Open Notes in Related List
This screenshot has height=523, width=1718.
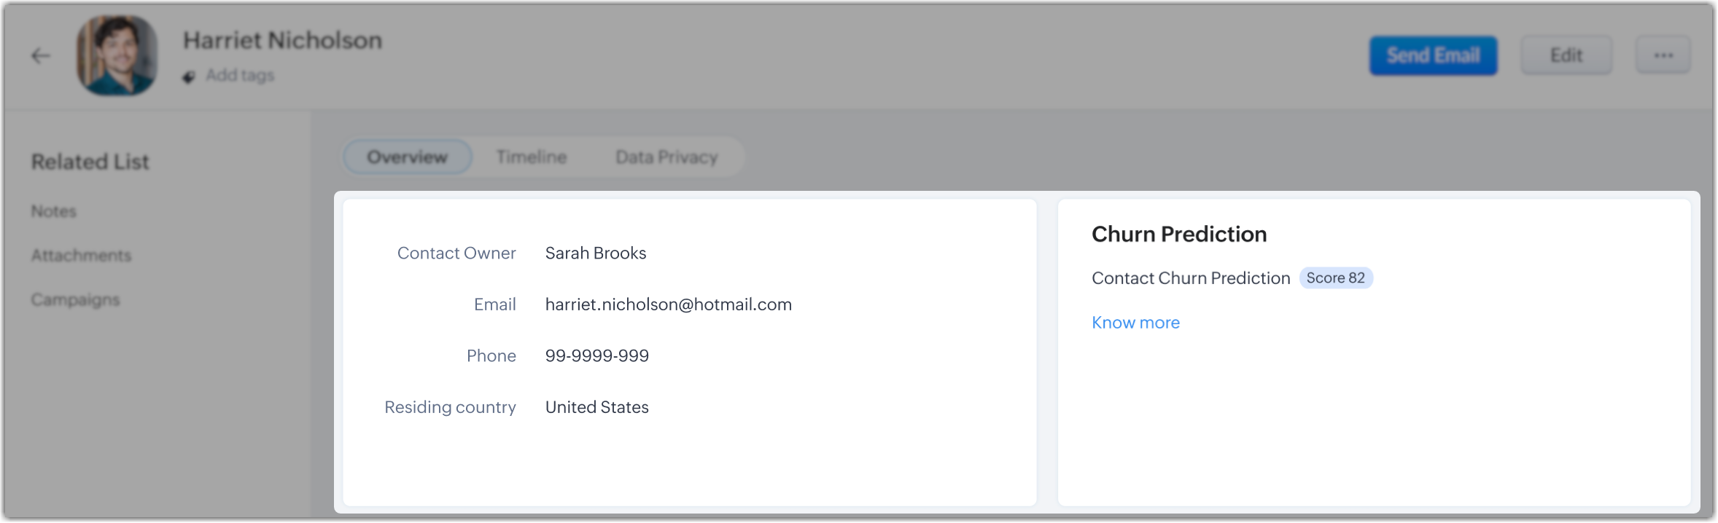pyautogui.click(x=53, y=211)
